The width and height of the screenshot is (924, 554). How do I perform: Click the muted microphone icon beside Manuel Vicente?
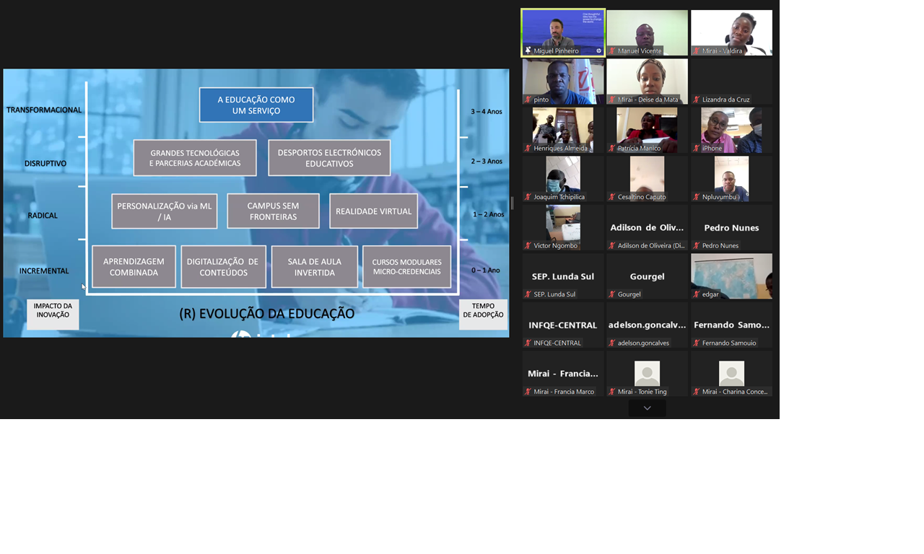click(612, 51)
